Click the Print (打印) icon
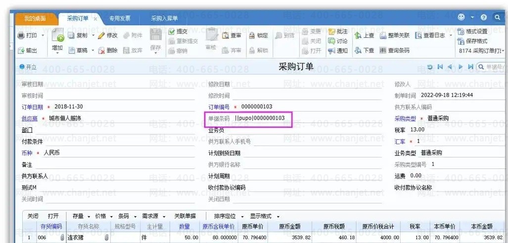 point(21,36)
